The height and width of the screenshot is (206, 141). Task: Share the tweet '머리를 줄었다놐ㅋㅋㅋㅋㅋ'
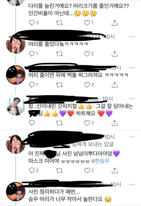point(115,54)
